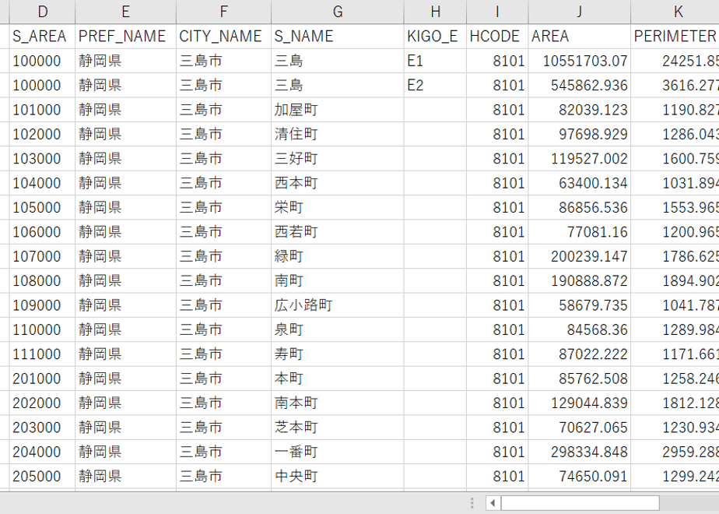The height and width of the screenshot is (514, 719).
Task: Select the 南本町 cell
Action: pos(338,403)
